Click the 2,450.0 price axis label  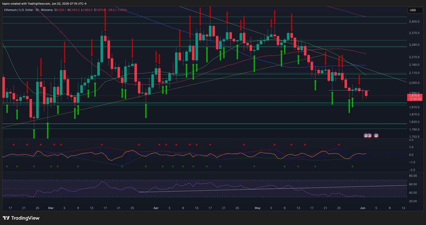[x=415, y=22]
